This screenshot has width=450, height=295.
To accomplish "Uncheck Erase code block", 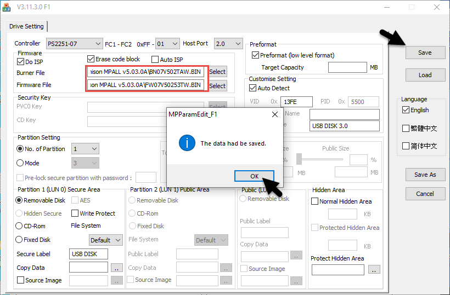I will tap(91, 59).
